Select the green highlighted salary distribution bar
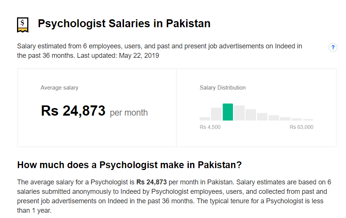Viewport: 346px width, 218px height. 228,112
